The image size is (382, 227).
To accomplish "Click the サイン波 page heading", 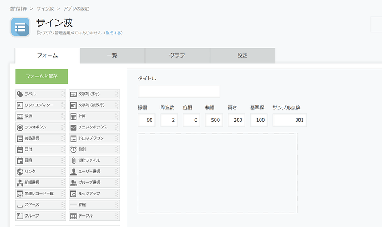I will [x=54, y=23].
